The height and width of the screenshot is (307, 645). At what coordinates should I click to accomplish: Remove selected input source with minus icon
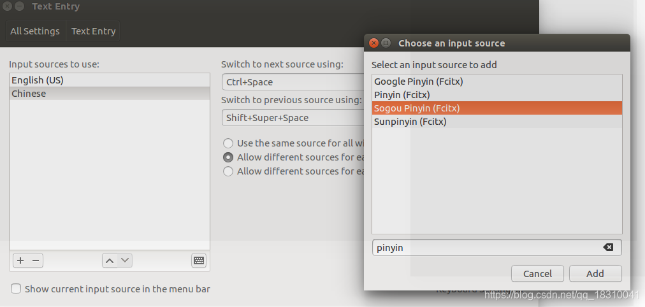(36, 261)
